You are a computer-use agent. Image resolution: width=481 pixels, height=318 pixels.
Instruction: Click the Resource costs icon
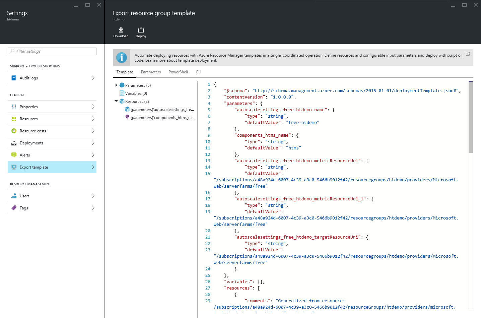14,131
